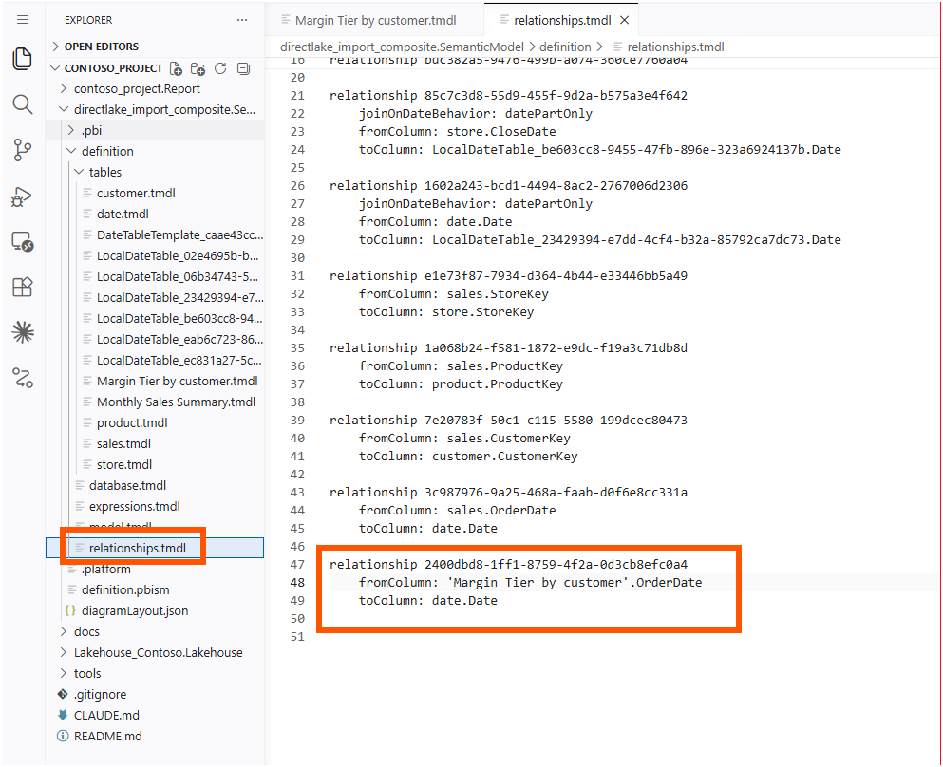Open the Claude asterisk icon in activity bar

coord(23,332)
